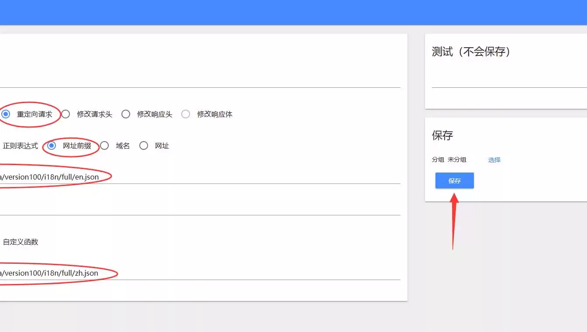Choose the 正则表达式 match type
587x332 pixels.
coord(20,146)
